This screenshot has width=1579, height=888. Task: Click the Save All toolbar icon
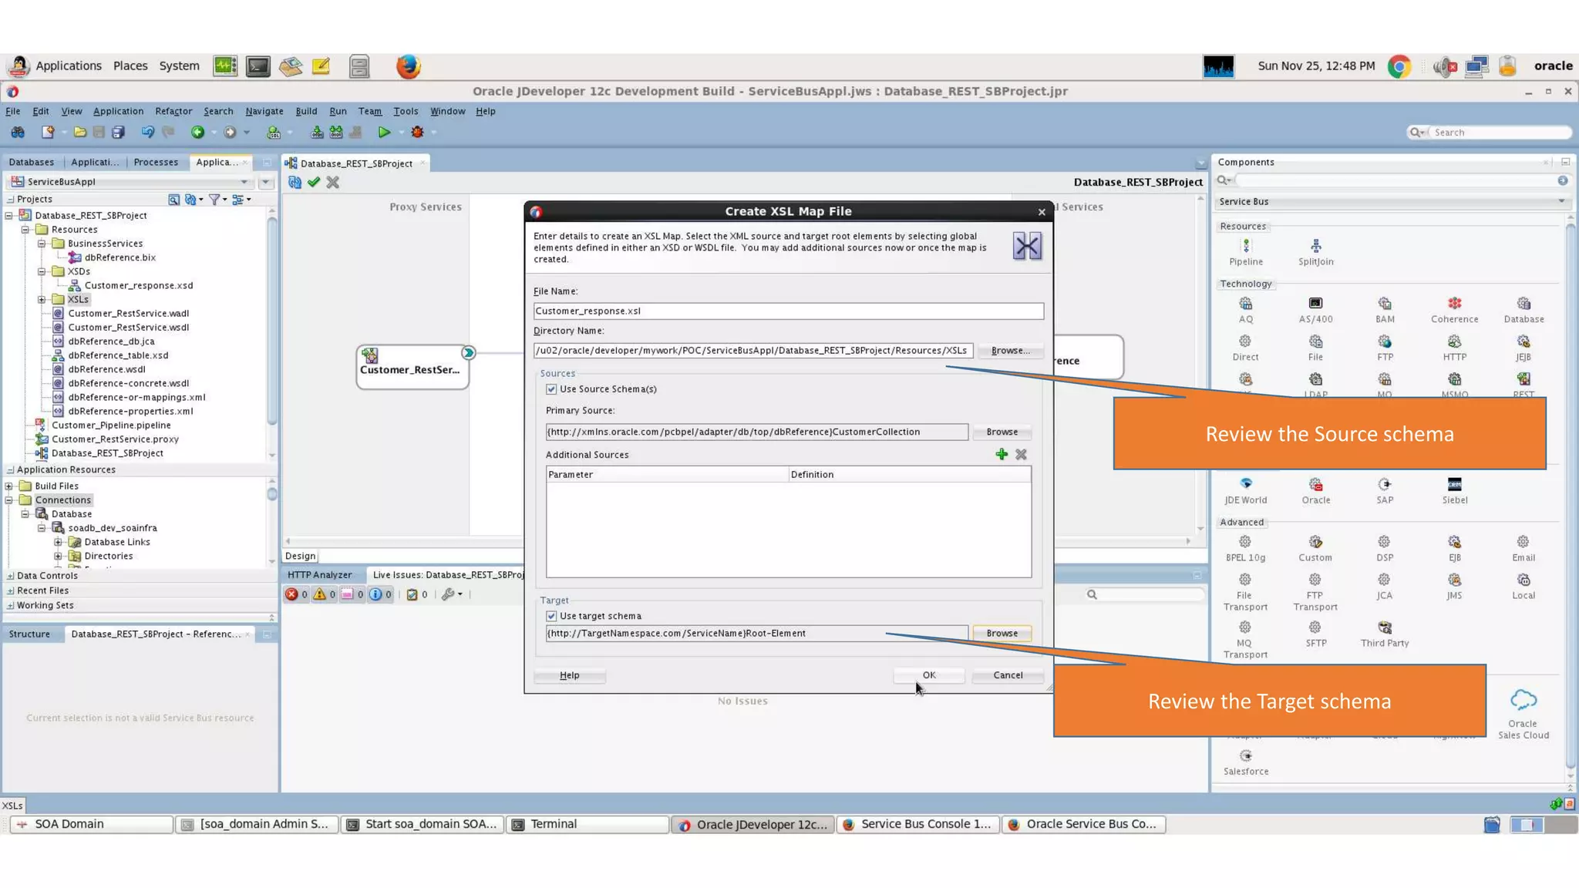tap(118, 133)
